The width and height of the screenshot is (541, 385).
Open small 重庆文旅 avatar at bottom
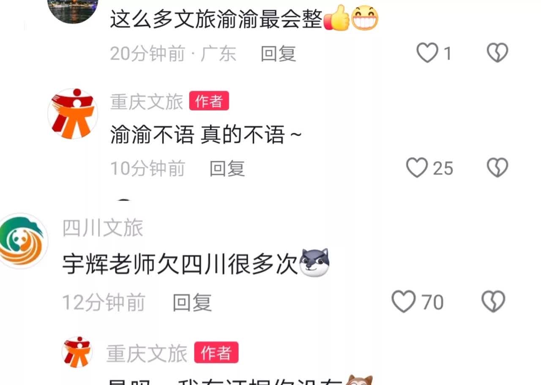coord(77,352)
